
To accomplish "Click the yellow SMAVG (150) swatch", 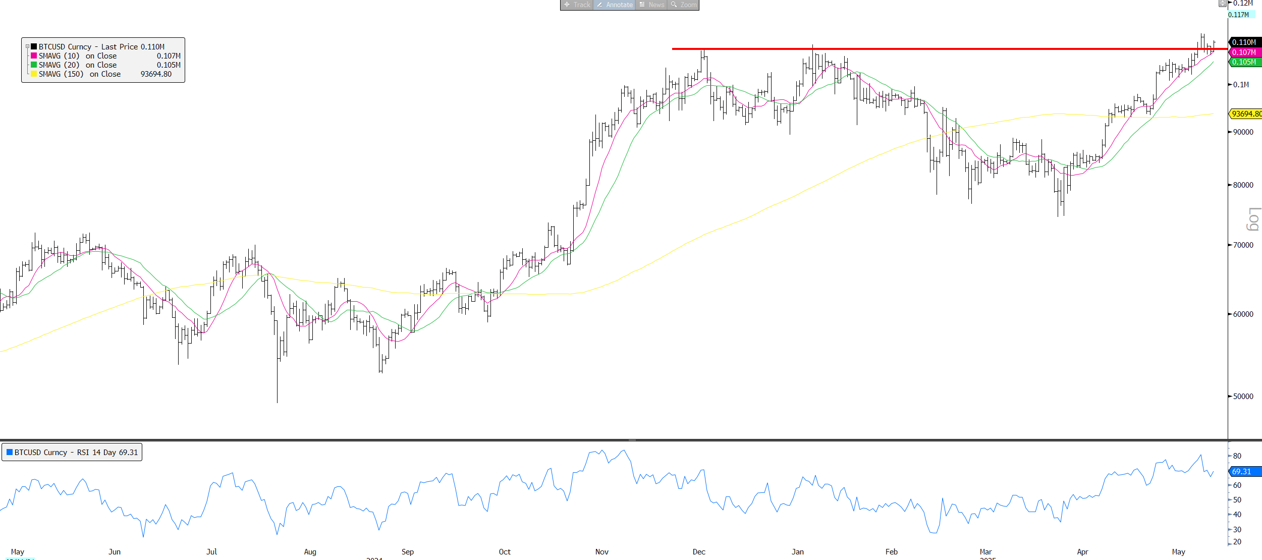I will (34, 74).
